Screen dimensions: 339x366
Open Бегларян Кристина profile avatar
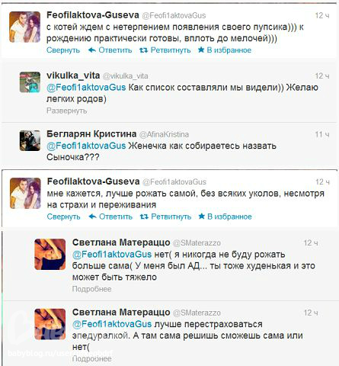30,140
